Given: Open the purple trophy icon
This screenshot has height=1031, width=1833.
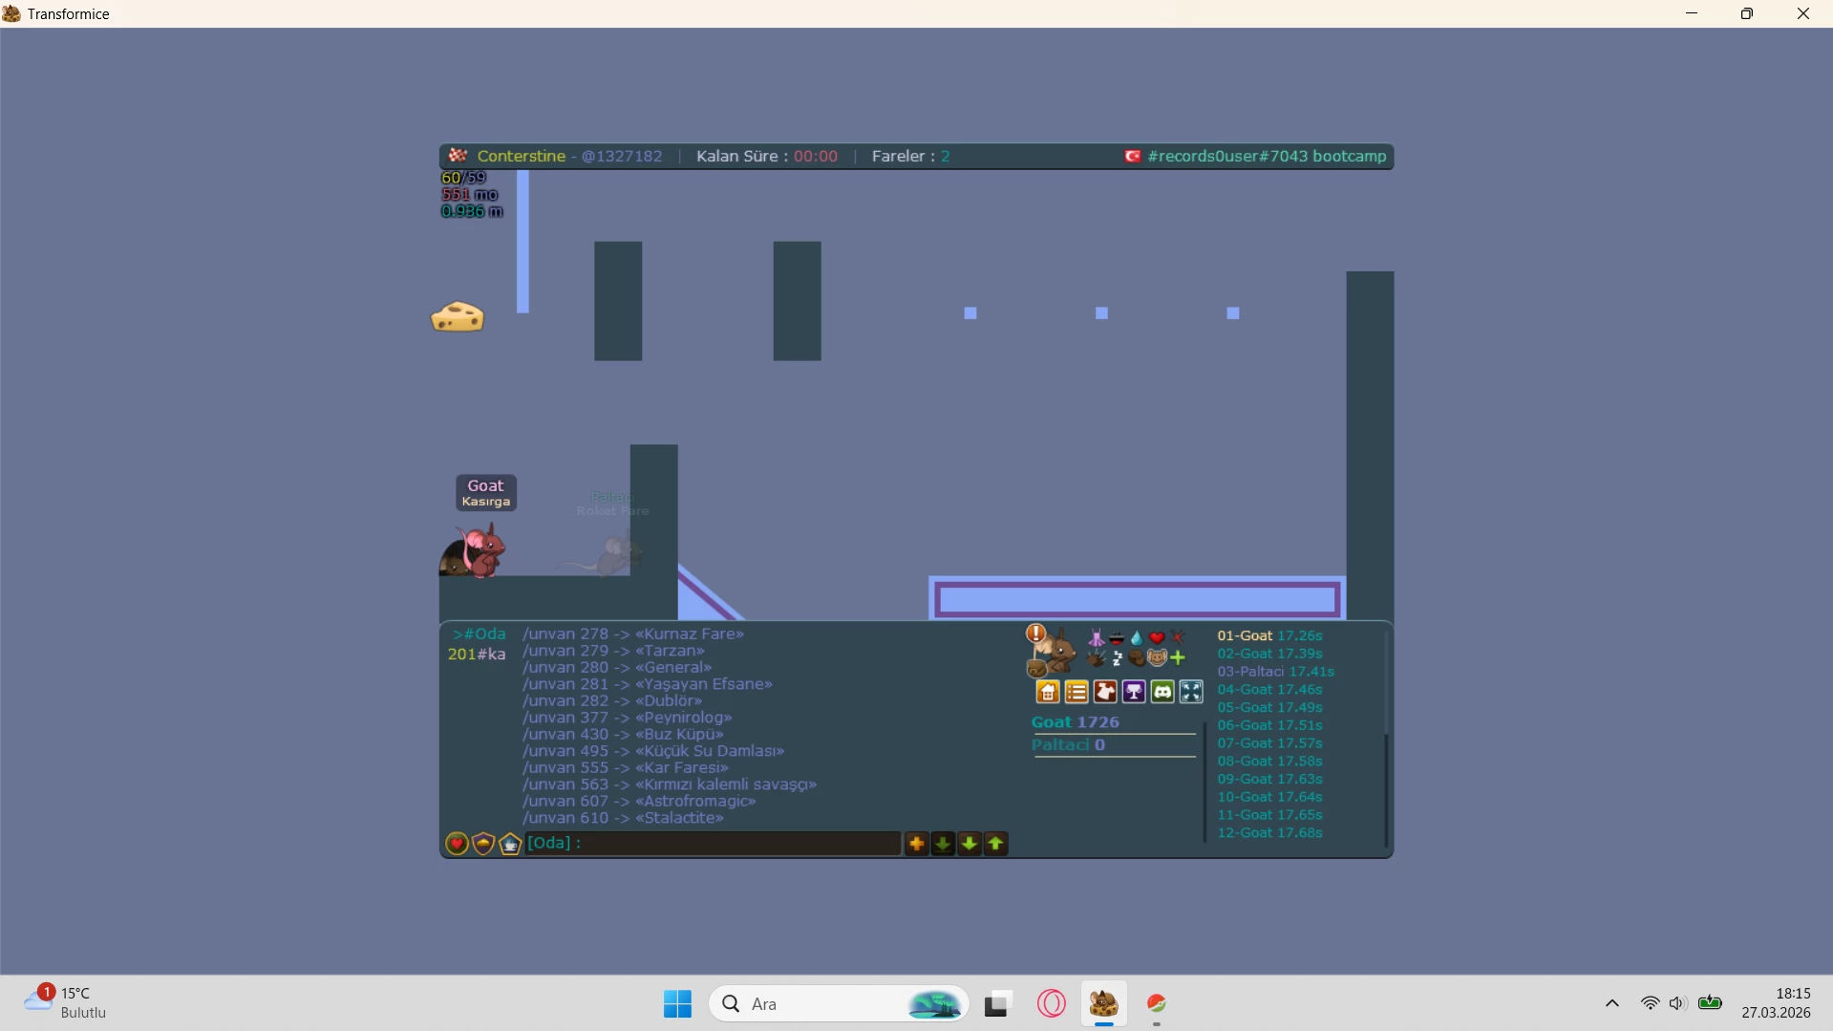Looking at the screenshot, I should tap(1134, 692).
